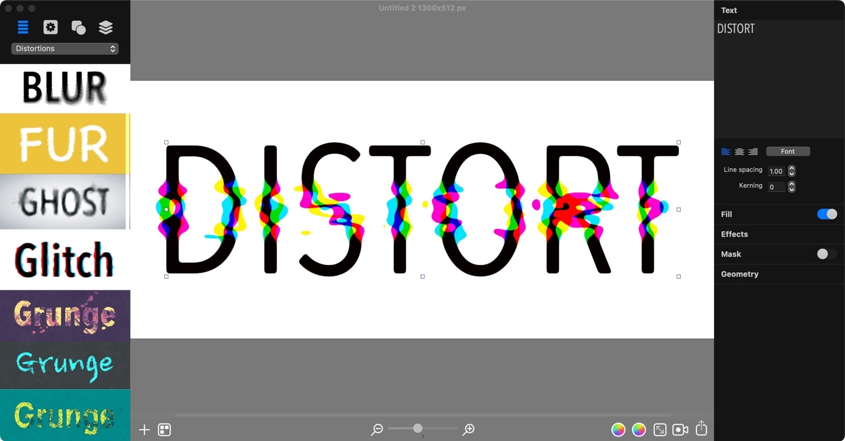Expand the Mask section header label
845x441 pixels.
click(731, 254)
